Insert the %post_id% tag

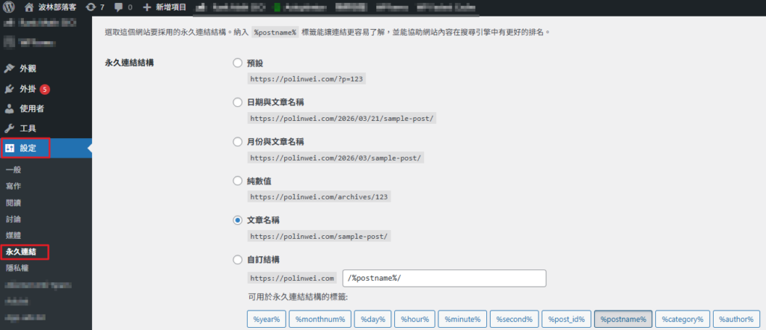[567, 320]
